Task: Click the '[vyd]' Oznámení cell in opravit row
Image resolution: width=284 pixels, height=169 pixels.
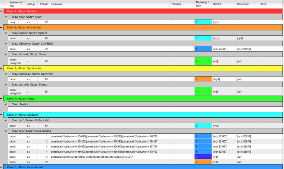Action: click(x=247, y=38)
